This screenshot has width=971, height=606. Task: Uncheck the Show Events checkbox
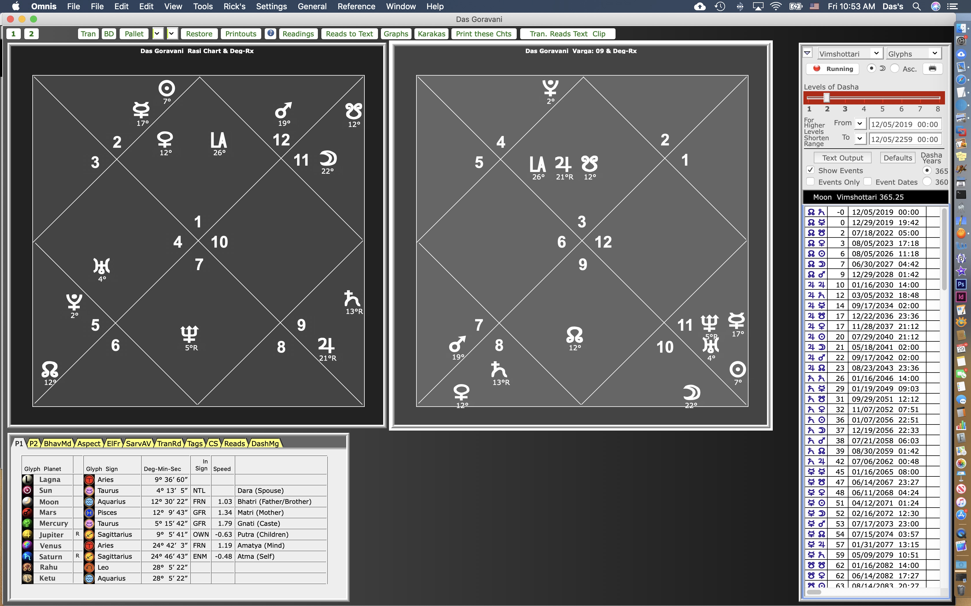coord(811,170)
